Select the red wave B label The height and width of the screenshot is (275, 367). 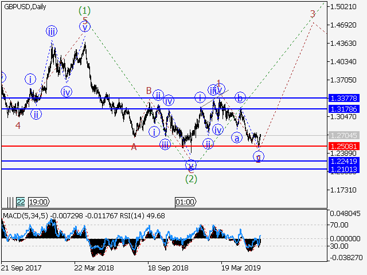pyautogui.click(x=149, y=91)
